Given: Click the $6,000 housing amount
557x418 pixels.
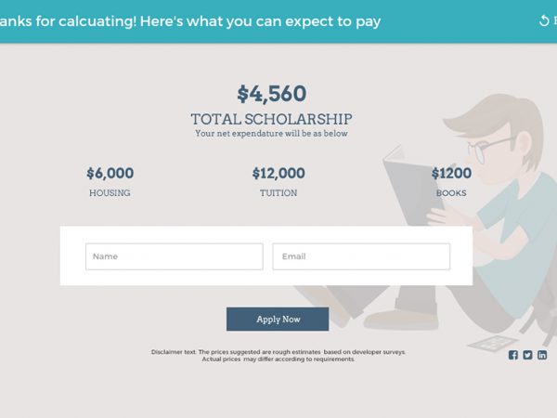Looking at the screenshot, I should [x=110, y=173].
